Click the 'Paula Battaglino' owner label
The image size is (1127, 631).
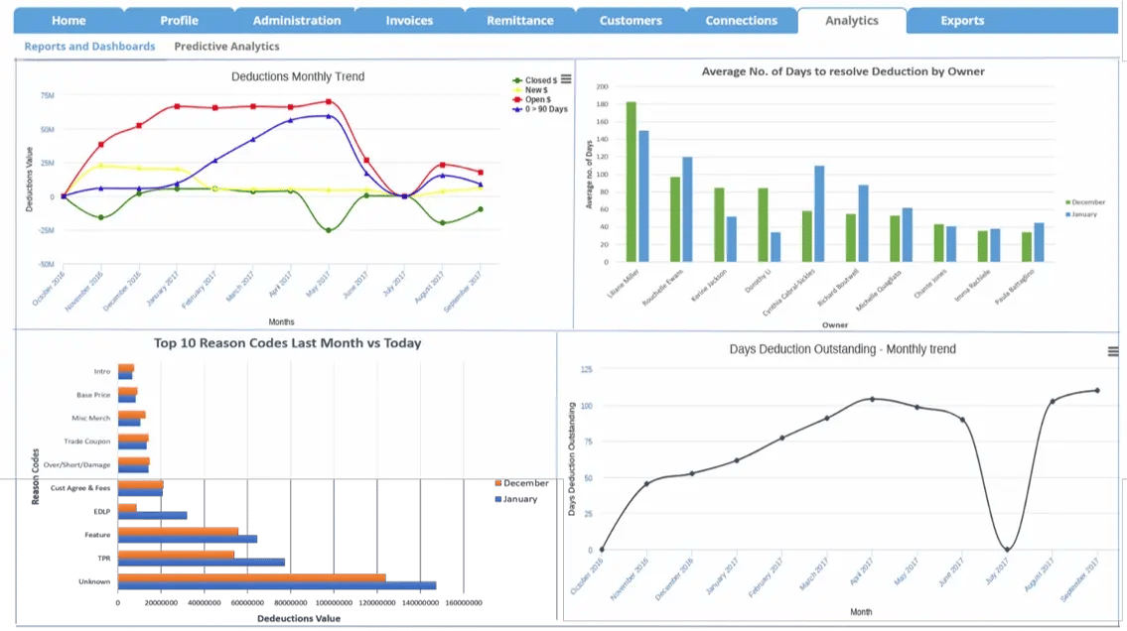1015,287
